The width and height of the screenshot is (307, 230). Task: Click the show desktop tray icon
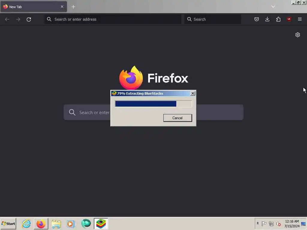(303, 224)
